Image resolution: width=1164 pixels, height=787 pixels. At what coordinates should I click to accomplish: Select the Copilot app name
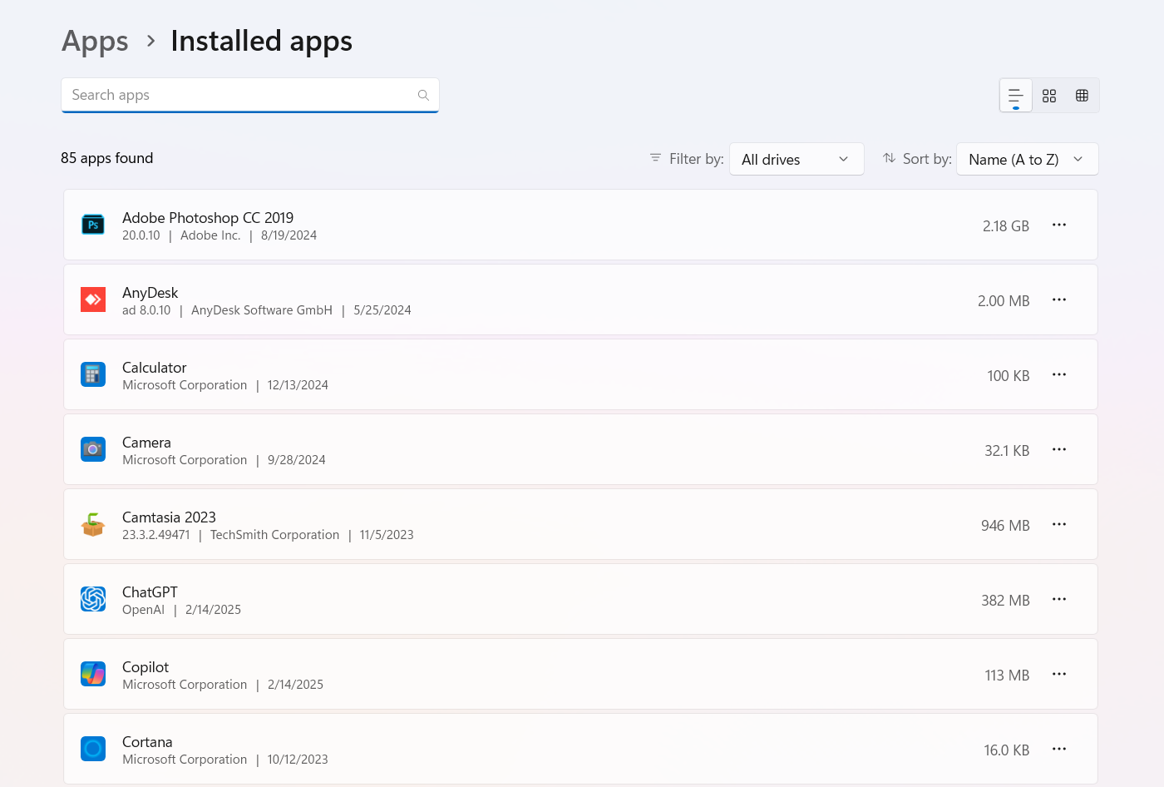pos(145,667)
